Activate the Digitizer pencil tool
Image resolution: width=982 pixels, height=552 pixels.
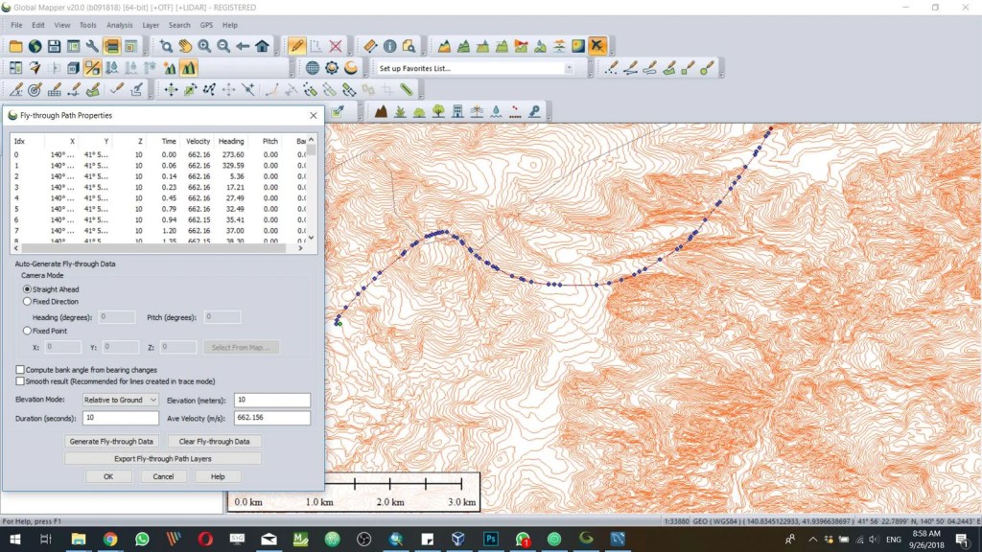tap(295, 45)
